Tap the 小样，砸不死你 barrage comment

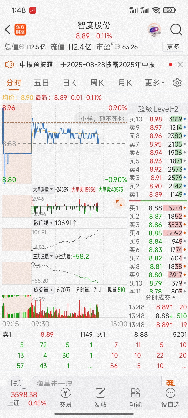point(102,118)
